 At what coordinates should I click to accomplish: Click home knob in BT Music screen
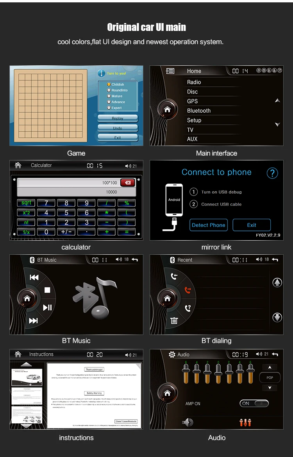point(27,298)
